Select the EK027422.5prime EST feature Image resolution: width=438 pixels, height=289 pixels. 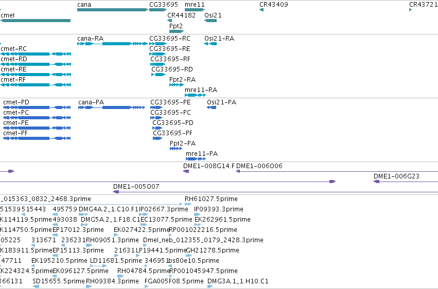[x=116, y=235]
